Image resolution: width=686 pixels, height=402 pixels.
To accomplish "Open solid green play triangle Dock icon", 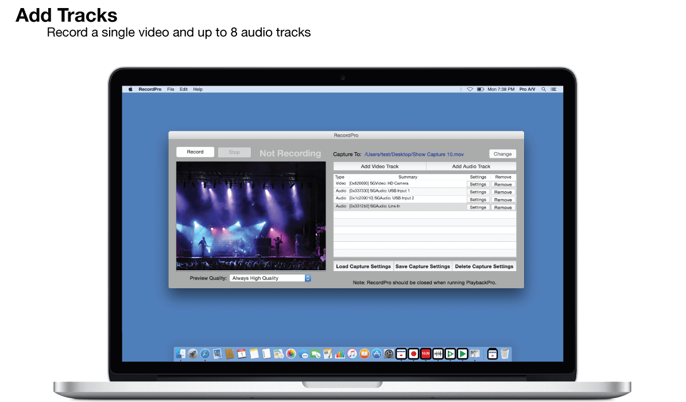I will point(463,353).
